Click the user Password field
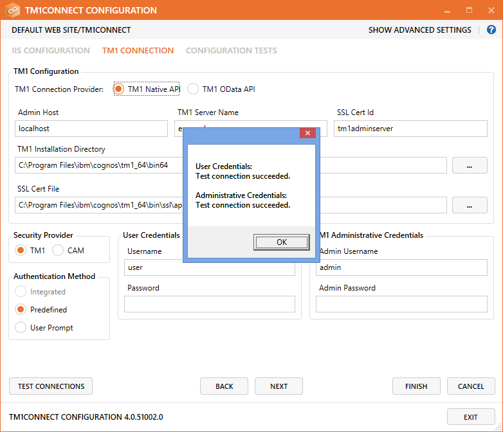The image size is (503, 432). pyautogui.click(x=210, y=304)
